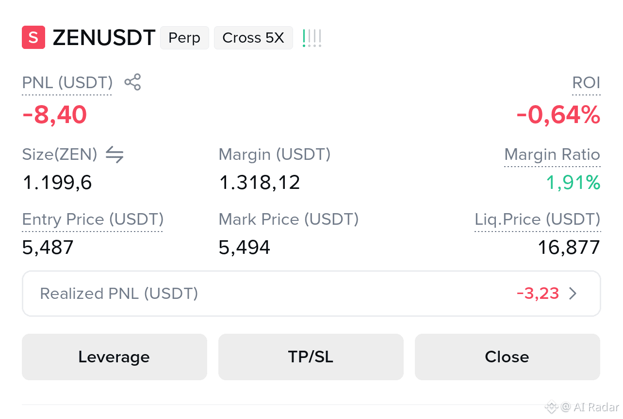Click the PNL (USDT) underlined label
The height and width of the screenshot is (419, 623).
point(67,83)
